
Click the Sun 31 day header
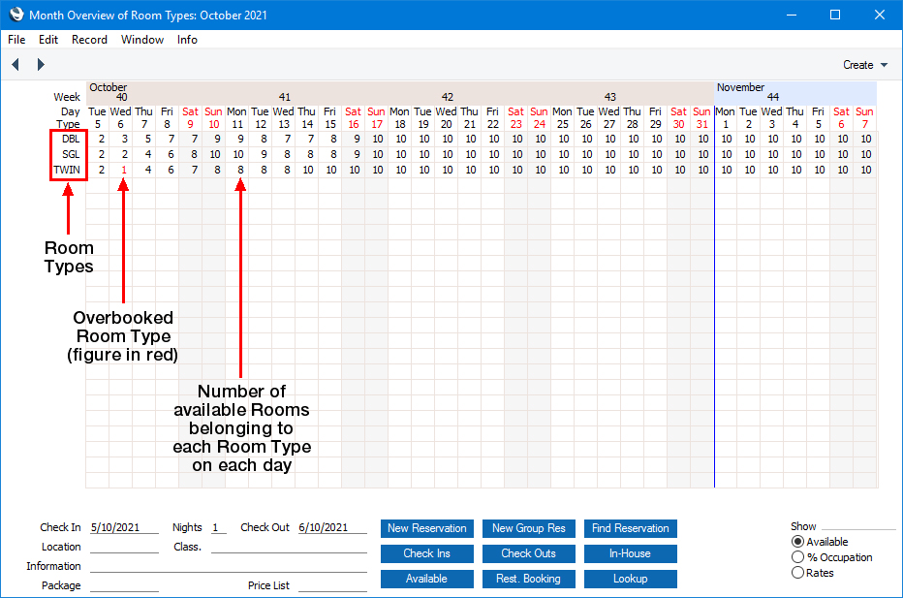[701, 117]
